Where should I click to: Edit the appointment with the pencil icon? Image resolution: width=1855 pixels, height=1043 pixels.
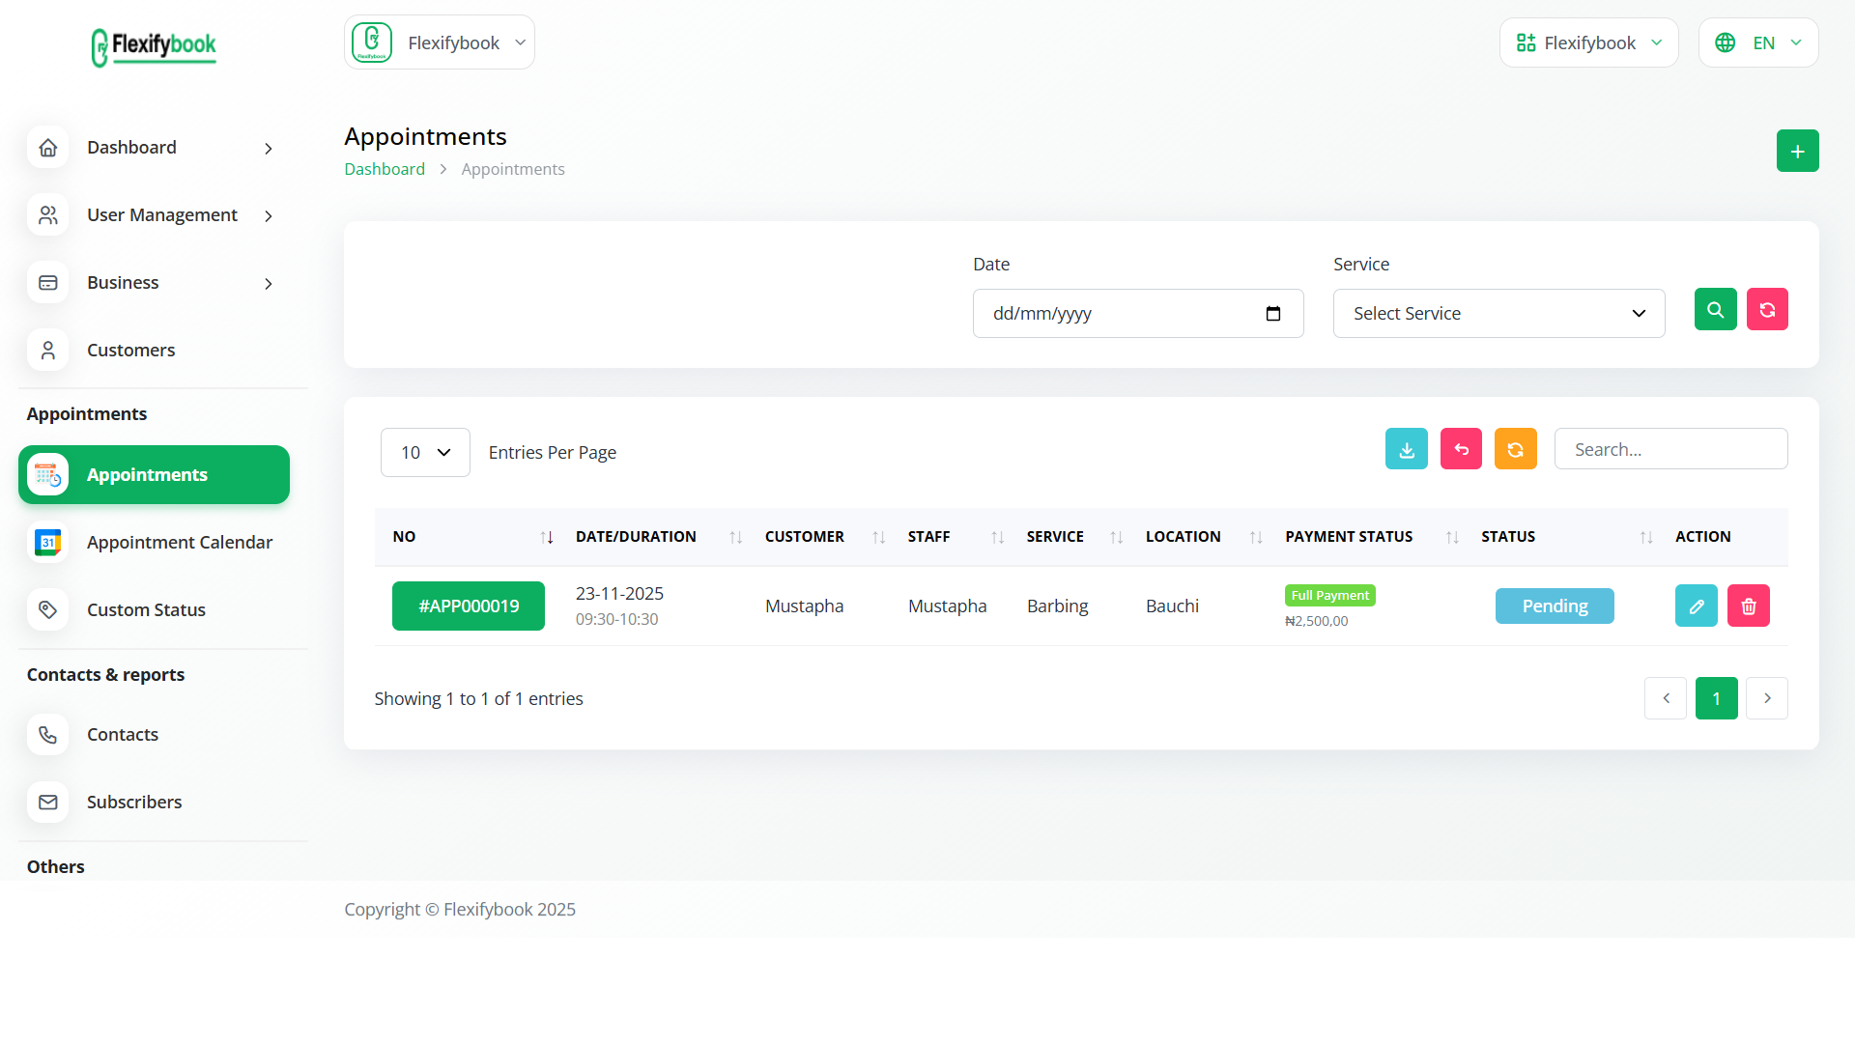click(1697, 606)
